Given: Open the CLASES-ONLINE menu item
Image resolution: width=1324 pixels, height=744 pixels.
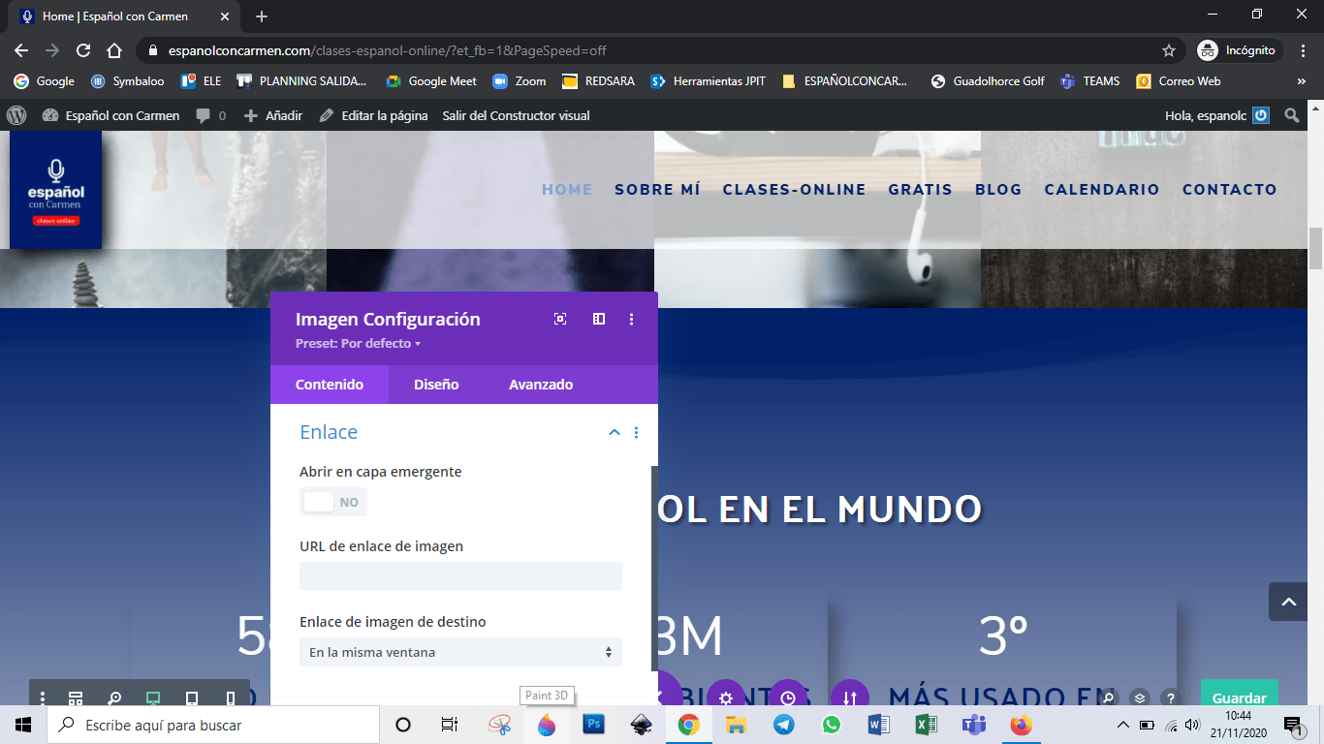Looking at the screenshot, I should (794, 190).
